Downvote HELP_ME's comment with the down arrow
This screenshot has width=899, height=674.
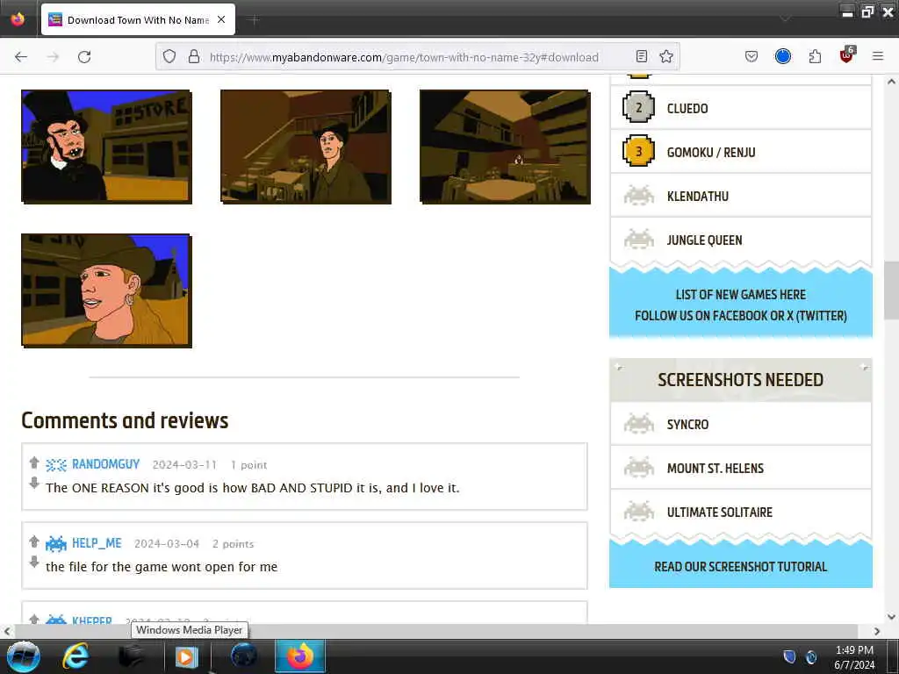pyautogui.click(x=34, y=562)
